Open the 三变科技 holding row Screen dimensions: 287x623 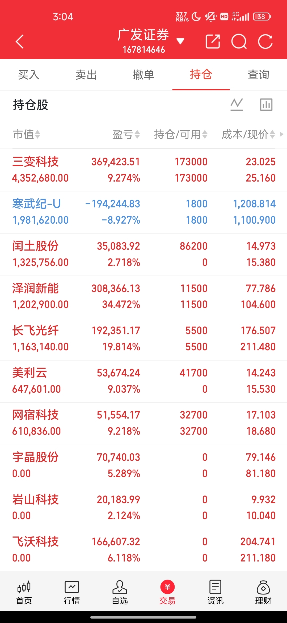143,170
